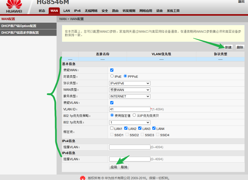Open the 系统工具 tab
The image size is (248, 180).
point(173,11)
